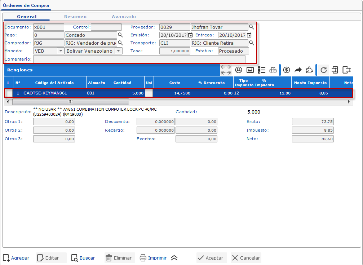
Task: Tick the checkbox in row 1
Action: click(x=9, y=93)
